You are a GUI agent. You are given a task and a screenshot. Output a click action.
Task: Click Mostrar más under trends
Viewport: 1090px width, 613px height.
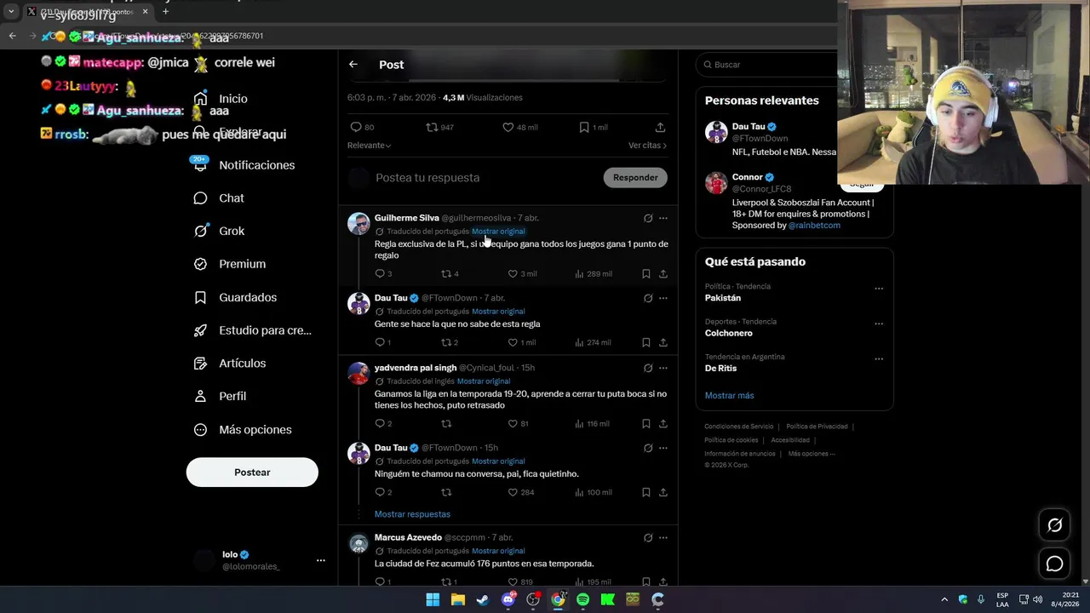[729, 396]
